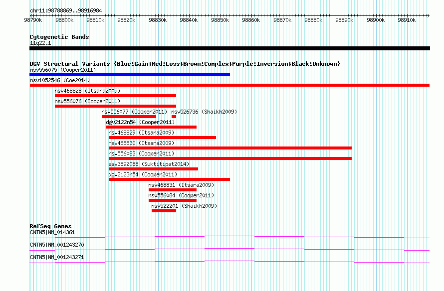
Task: Click the blue nsv556075 gain variant bar
Action: (x=130, y=75)
